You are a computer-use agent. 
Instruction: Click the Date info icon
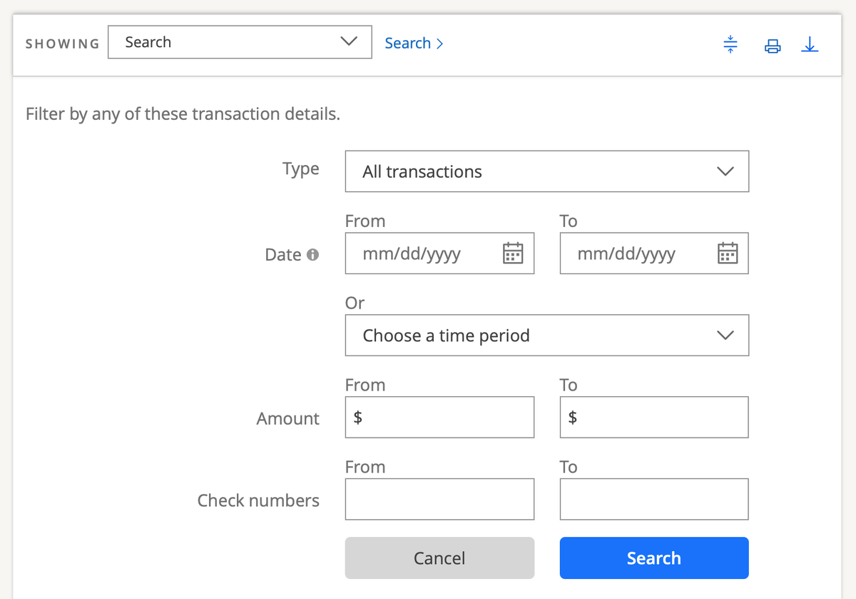[312, 255]
